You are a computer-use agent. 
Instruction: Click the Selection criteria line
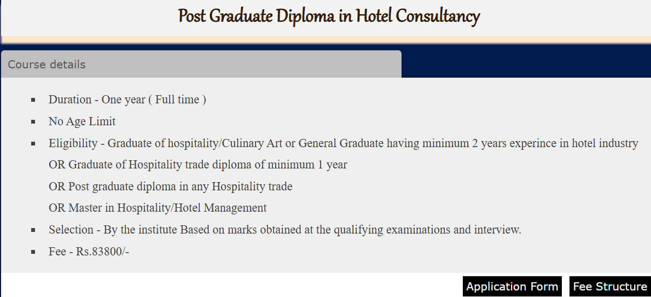[284, 230]
